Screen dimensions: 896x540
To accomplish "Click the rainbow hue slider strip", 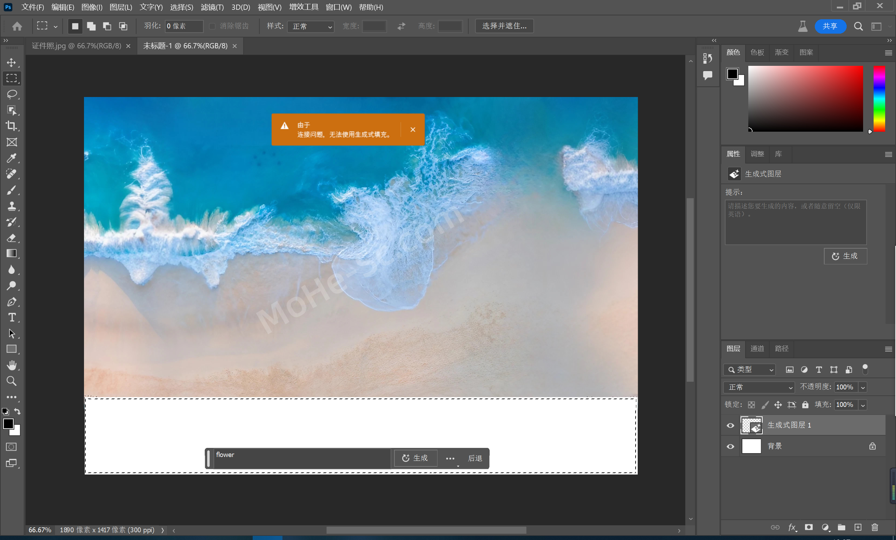I will (x=879, y=99).
